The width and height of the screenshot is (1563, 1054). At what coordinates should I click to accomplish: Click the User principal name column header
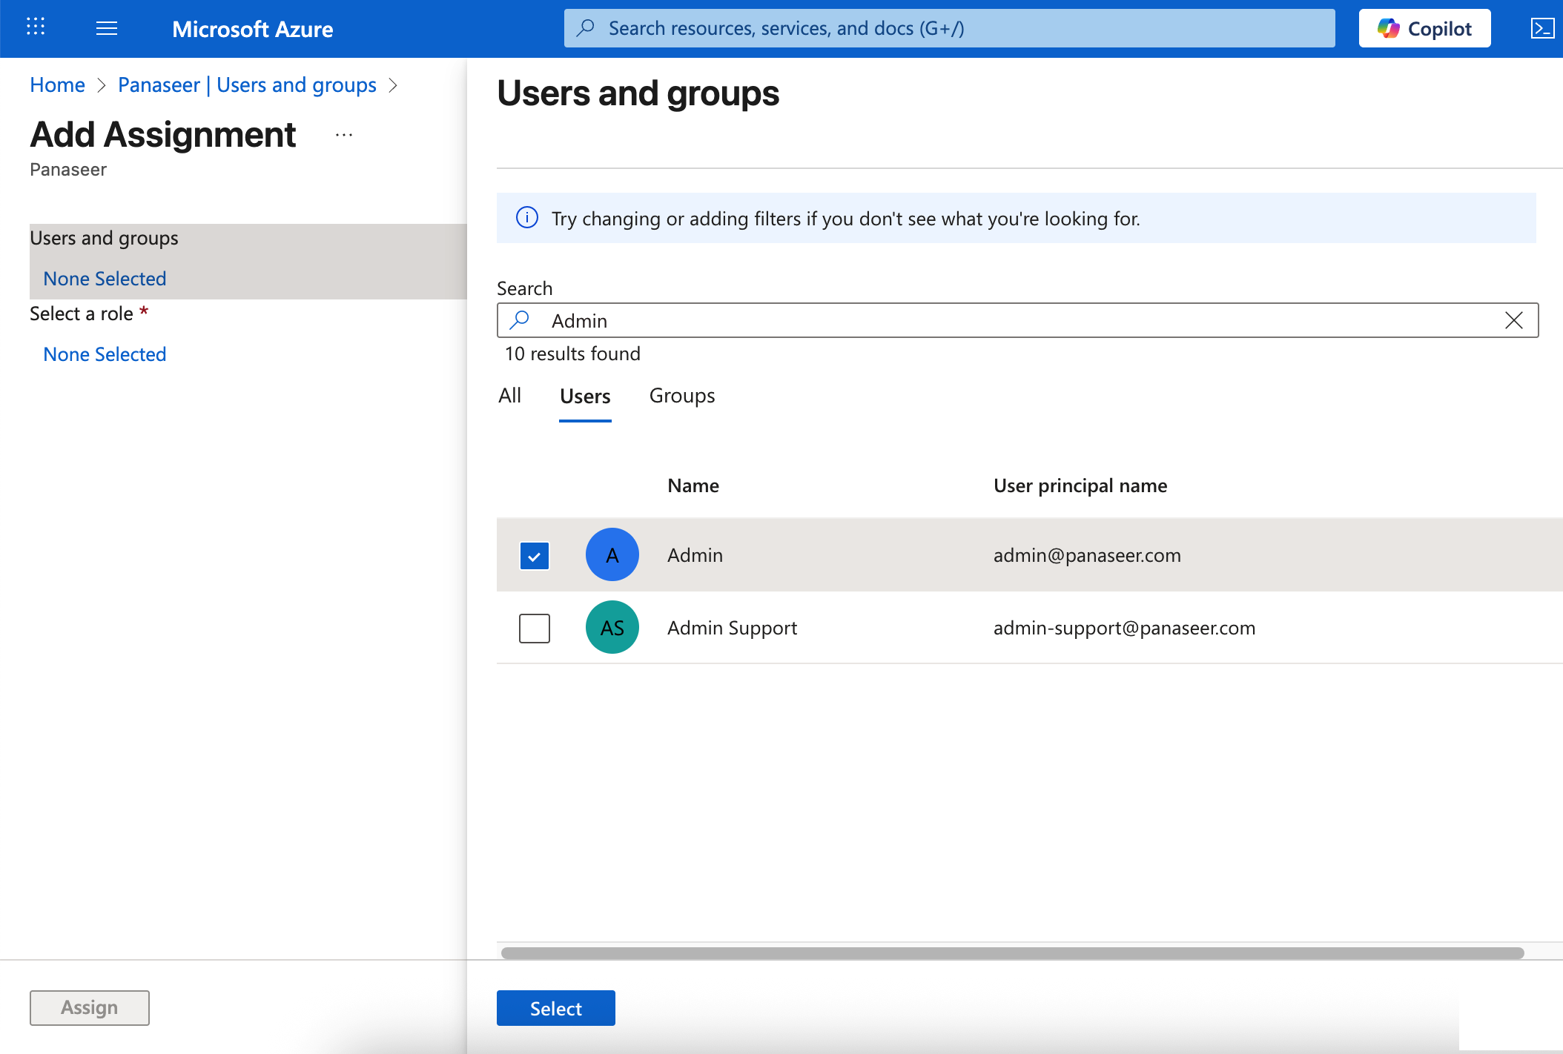click(x=1080, y=485)
